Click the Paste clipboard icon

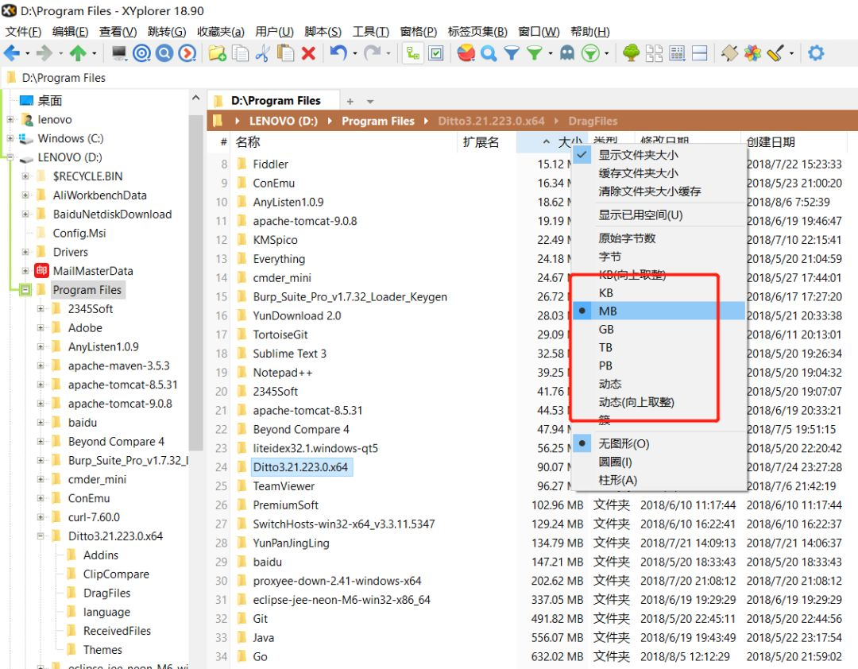point(285,53)
